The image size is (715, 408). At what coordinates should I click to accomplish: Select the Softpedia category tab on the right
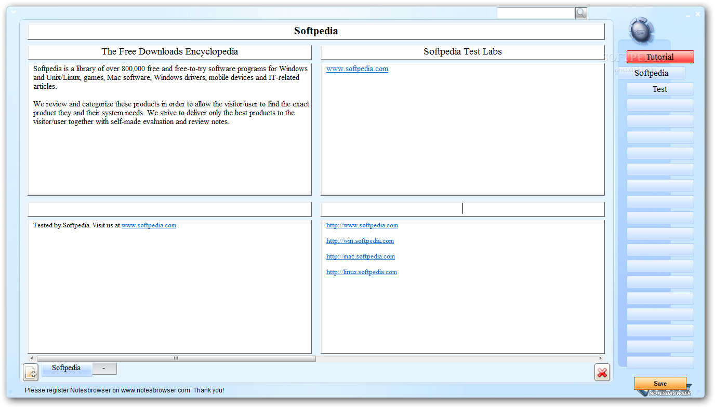(651, 73)
